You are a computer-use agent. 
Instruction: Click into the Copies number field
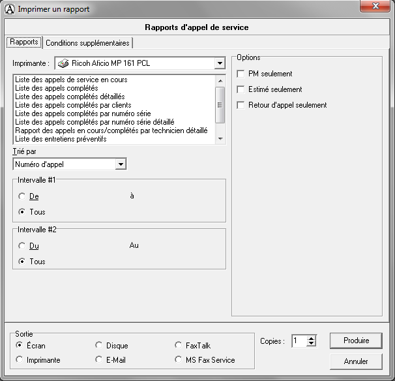coord(299,341)
